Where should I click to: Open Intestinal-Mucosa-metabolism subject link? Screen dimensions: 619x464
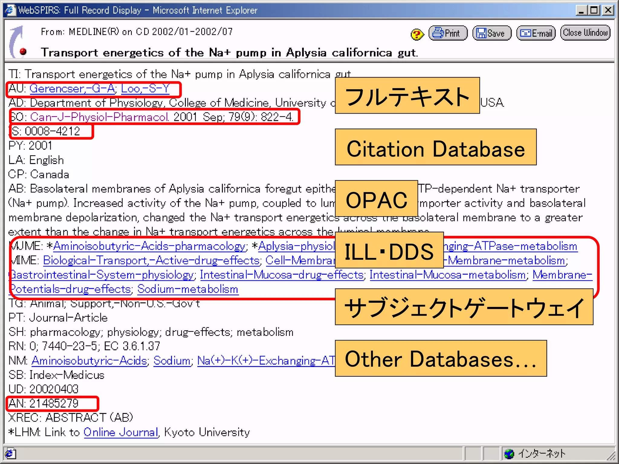click(x=448, y=275)
